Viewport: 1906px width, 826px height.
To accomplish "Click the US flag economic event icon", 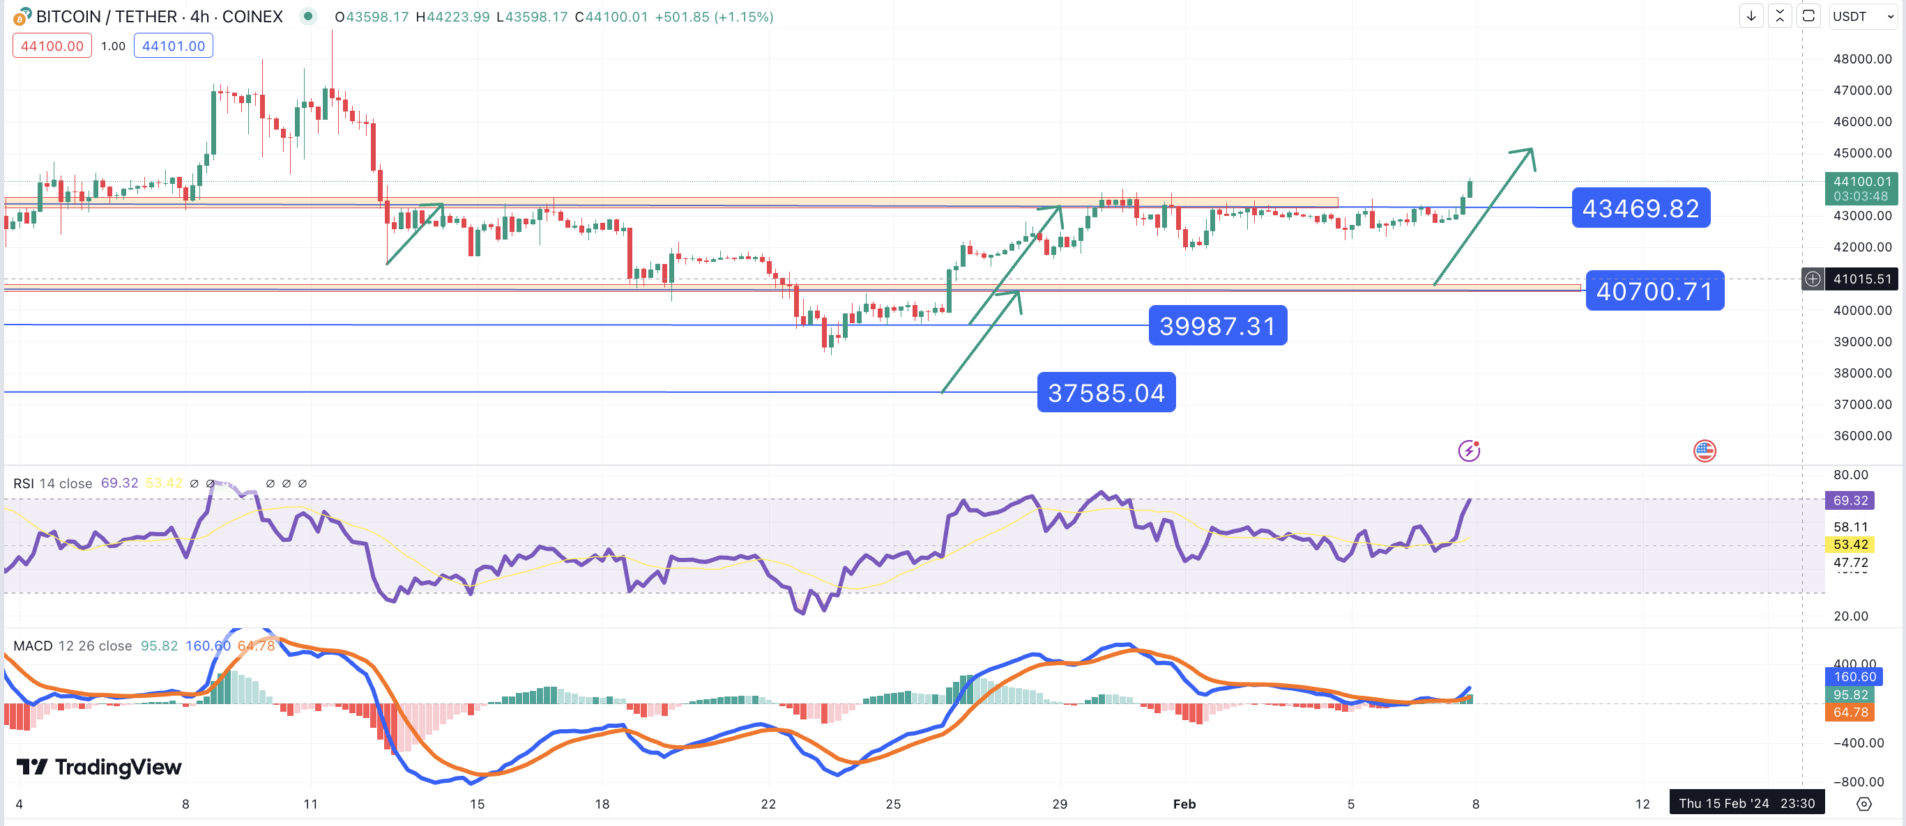I will 1705,451.
